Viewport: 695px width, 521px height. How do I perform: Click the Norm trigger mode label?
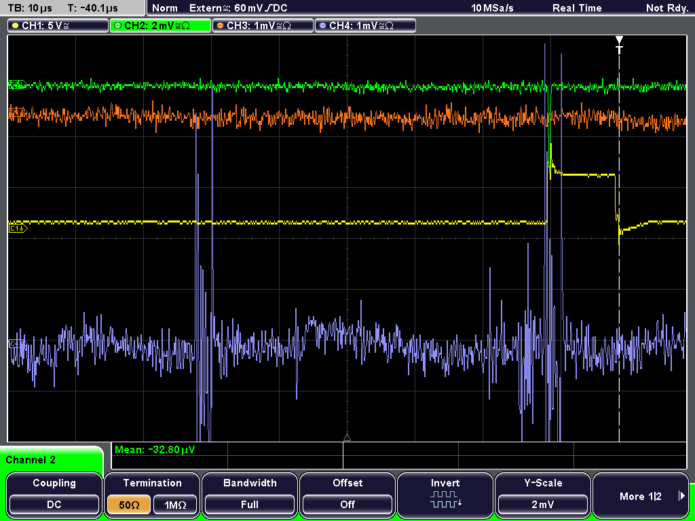(x=165, y=8)
